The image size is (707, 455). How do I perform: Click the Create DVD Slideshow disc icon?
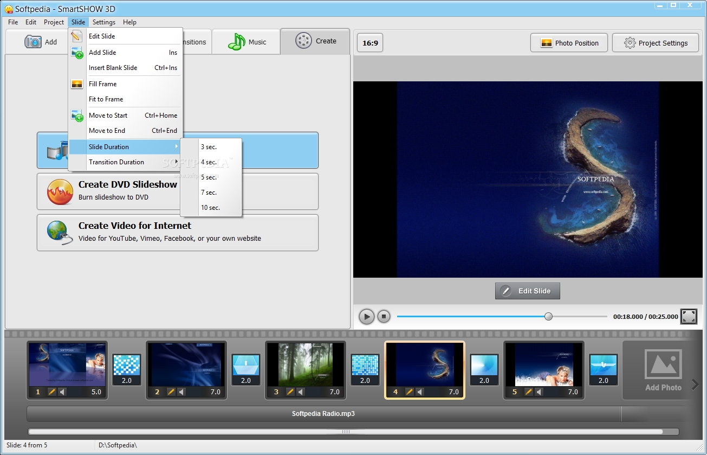pyautogui.click(x=60, y=191)
